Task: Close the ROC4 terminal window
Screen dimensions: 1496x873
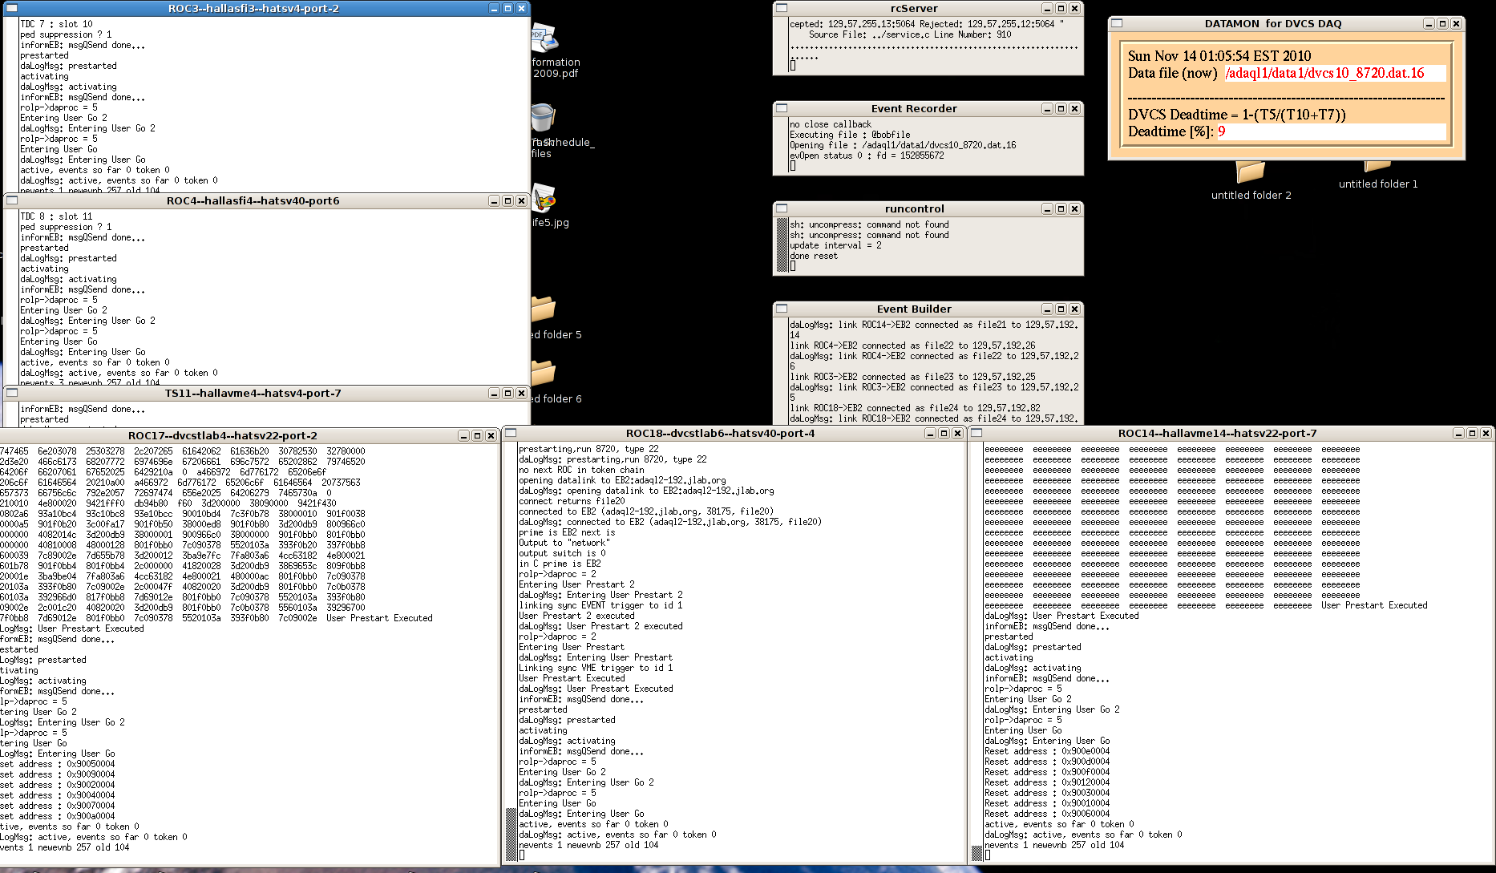Action: [521, 200]
